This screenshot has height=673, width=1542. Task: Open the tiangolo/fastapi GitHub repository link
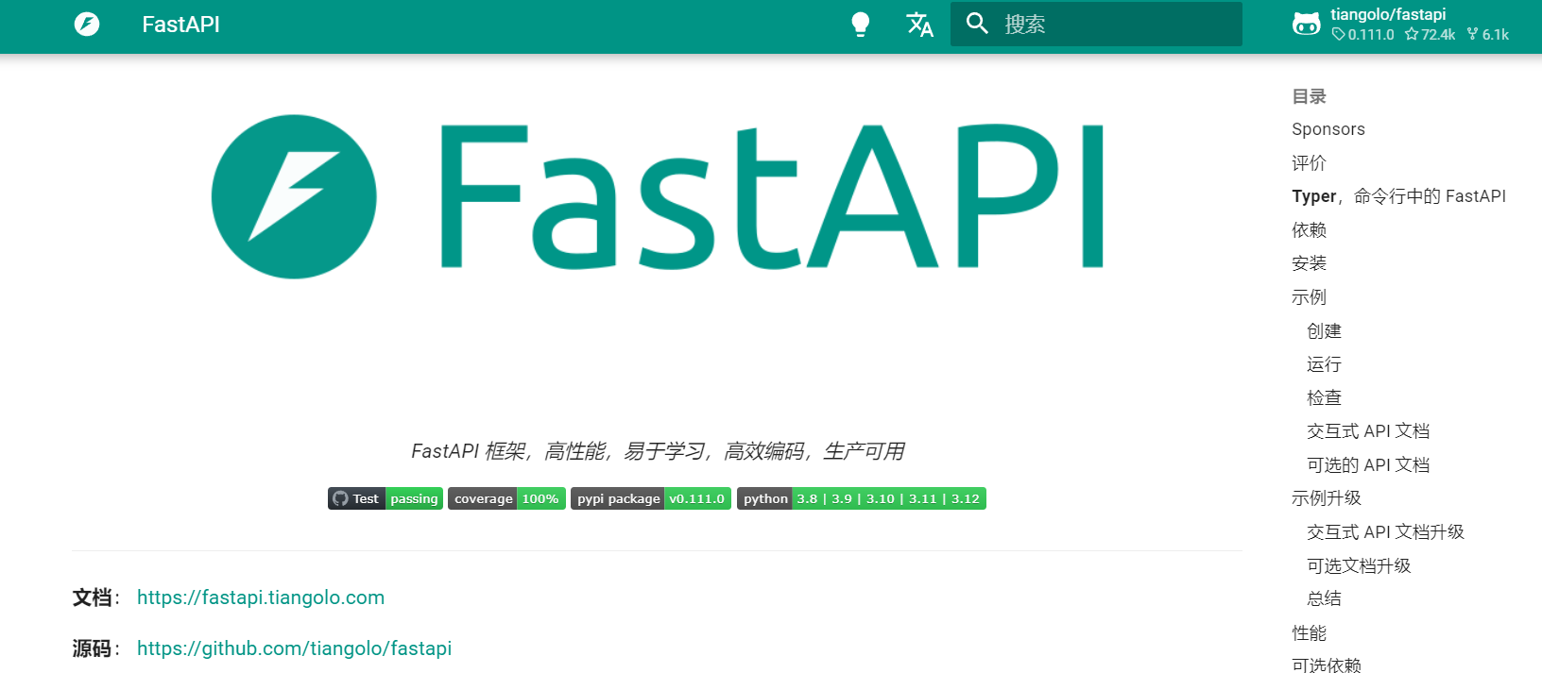pyautogui.click(x=1400, y=25)
